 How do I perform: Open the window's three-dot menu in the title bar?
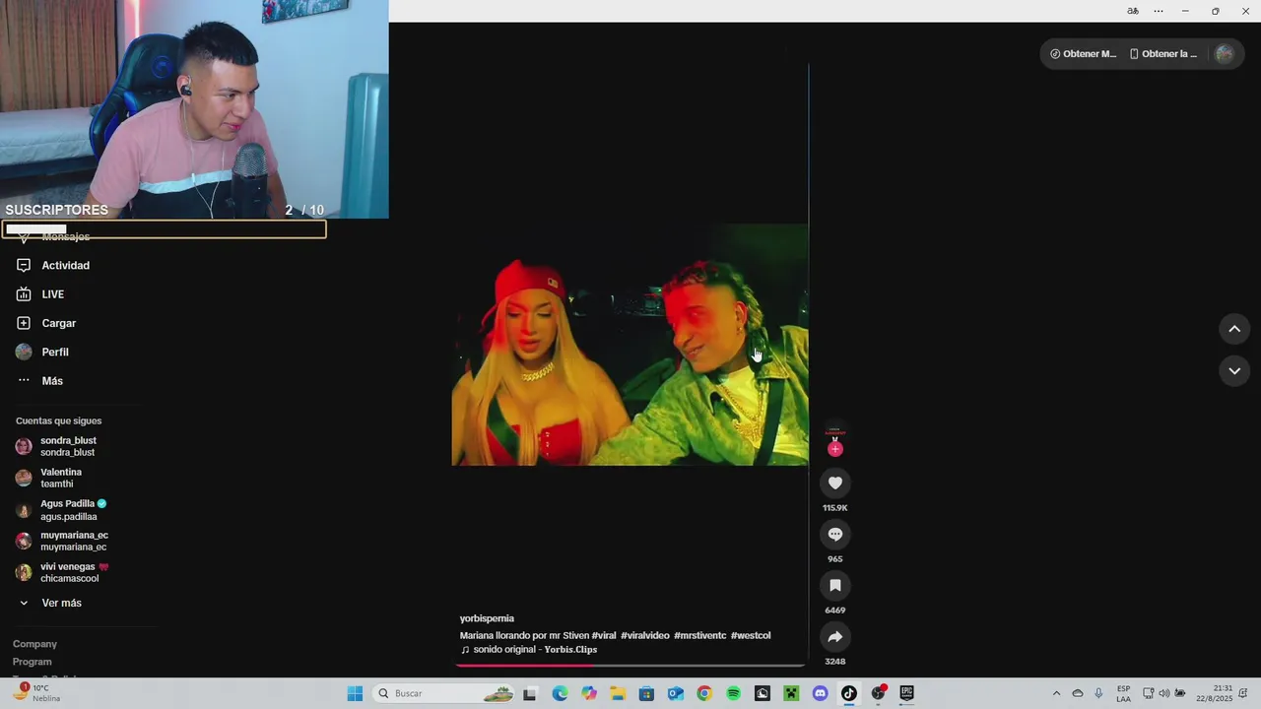1159,11
